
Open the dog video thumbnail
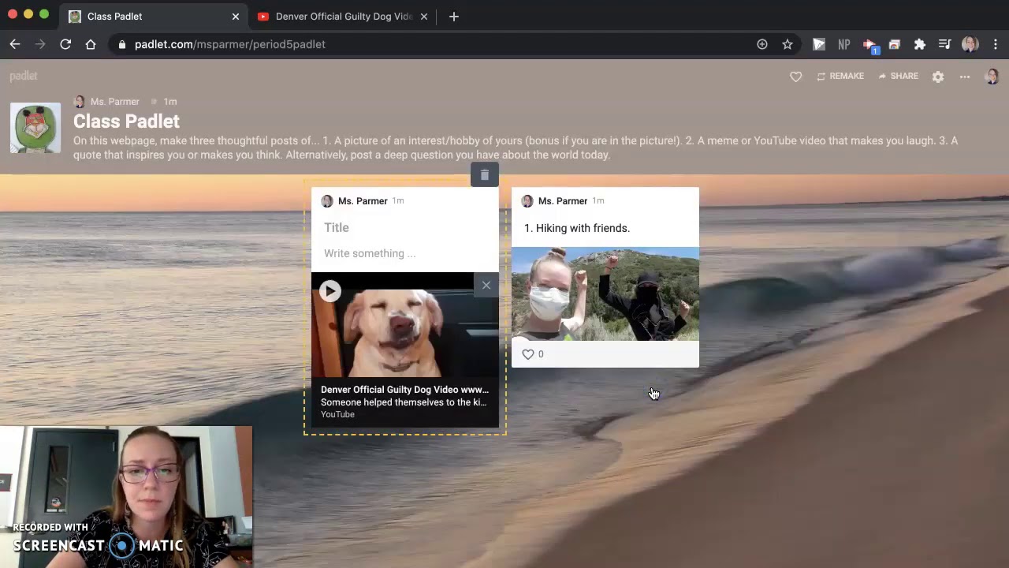tap(405, 325)
